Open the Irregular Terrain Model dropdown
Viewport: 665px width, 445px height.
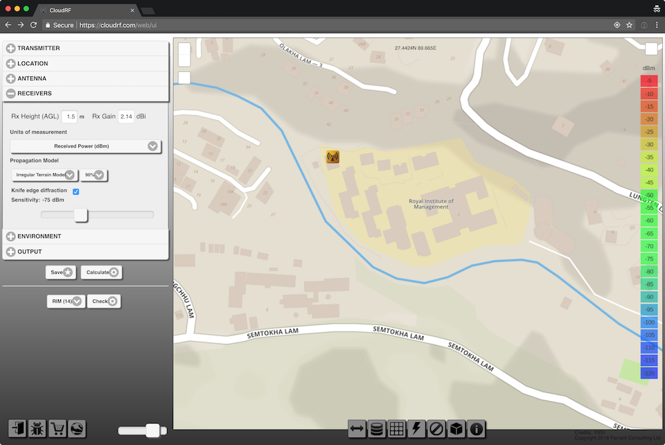point(44,175)
